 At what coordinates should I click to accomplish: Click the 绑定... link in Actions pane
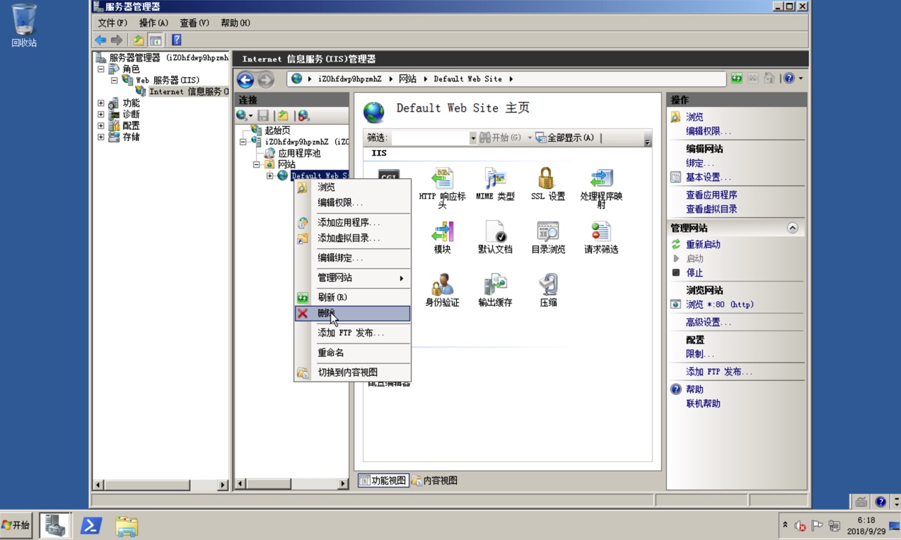(x=700, y=163)
